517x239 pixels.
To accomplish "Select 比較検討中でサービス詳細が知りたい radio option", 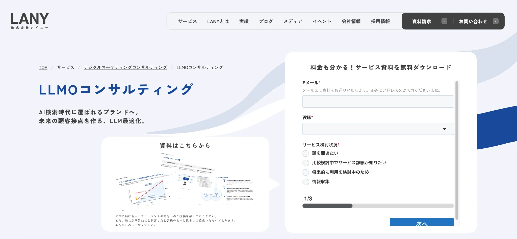I will tap(306, 163).
